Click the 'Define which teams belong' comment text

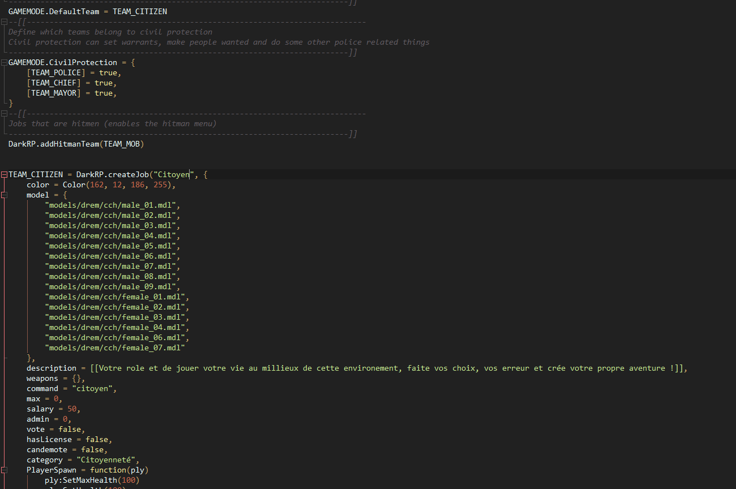[x=110, y=32]
